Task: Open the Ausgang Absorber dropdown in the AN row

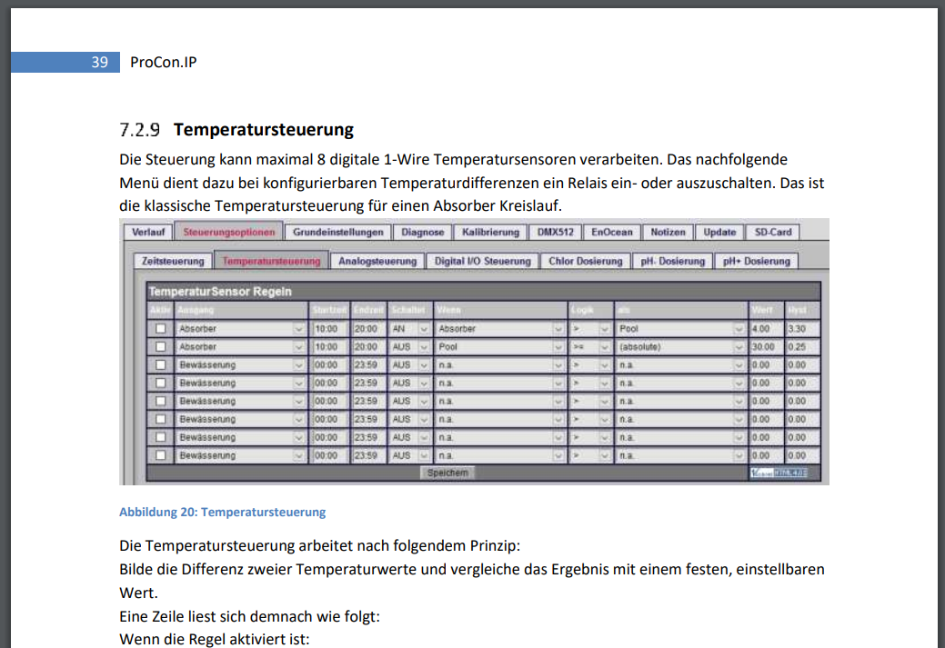Action: point(240,329)
